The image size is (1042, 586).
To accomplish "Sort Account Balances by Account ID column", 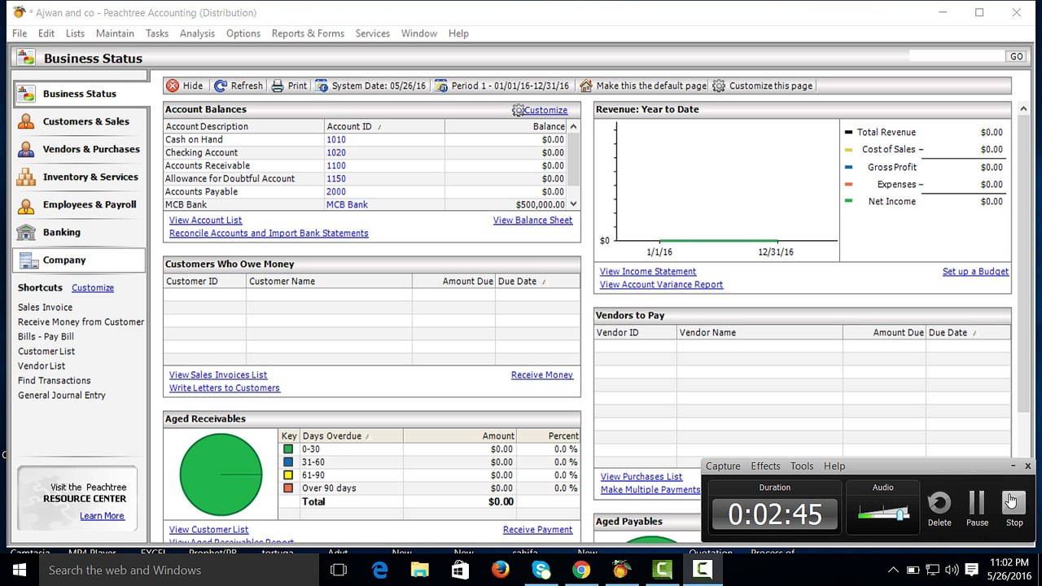I will tap(384, 126).
